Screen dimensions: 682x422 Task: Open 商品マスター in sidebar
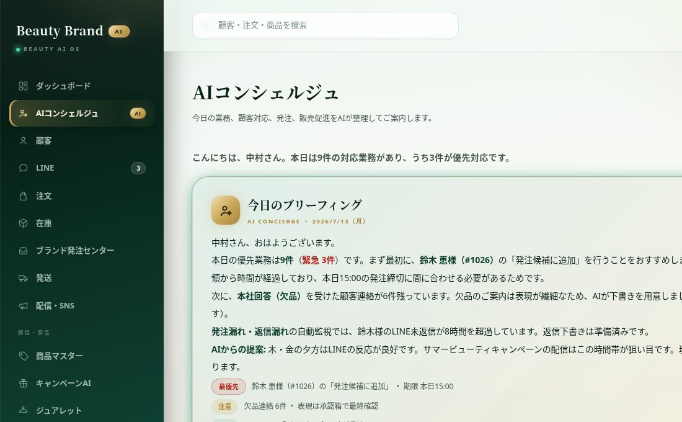82,356
